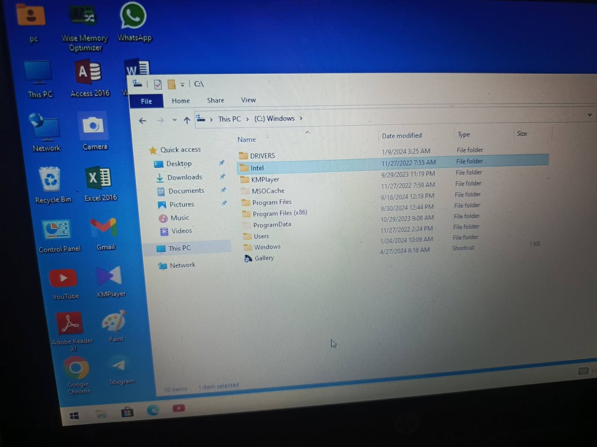The image size is (597, 447).
Task: Open Microsoft Edge from the taskbar
Action: pyautogui.click(x=153, y=410)
